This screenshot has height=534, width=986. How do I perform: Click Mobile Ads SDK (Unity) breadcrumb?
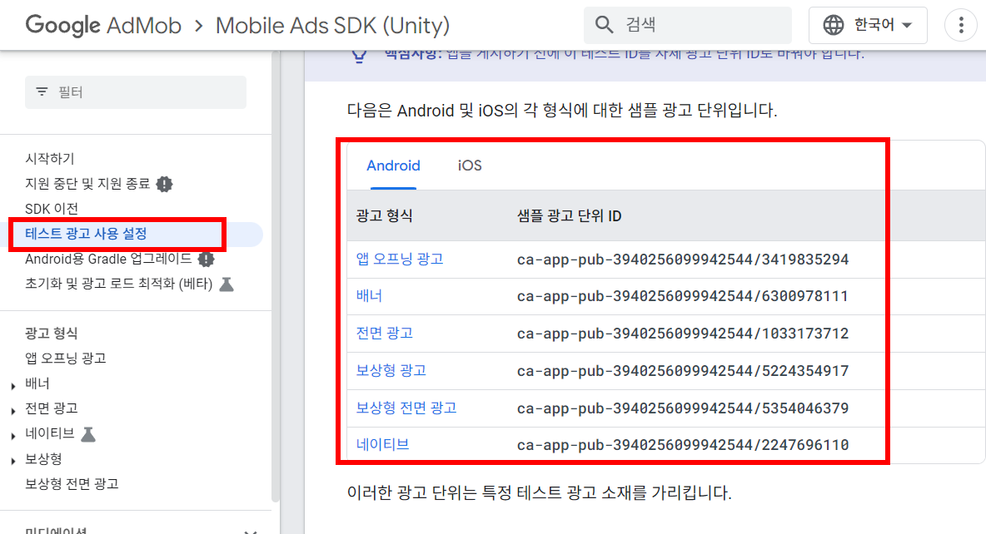pyautogui.click(x=332, y=25)
